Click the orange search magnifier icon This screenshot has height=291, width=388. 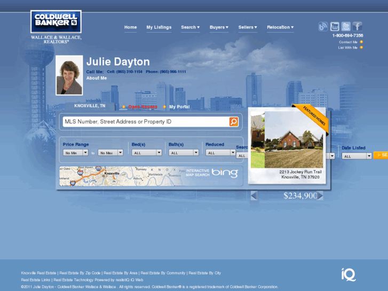point(234,122)
